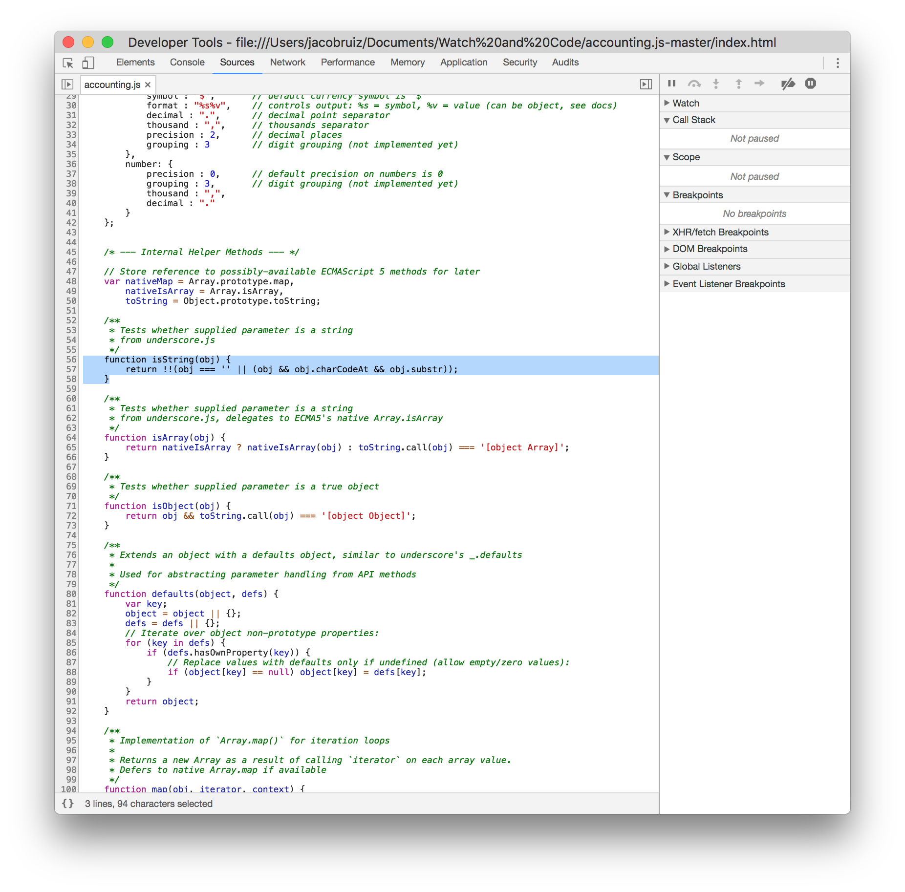The height and width of the screenshot is (892, 905).
Task: Click line number 72 in the gutter
Action: click(x=71, y=516)
